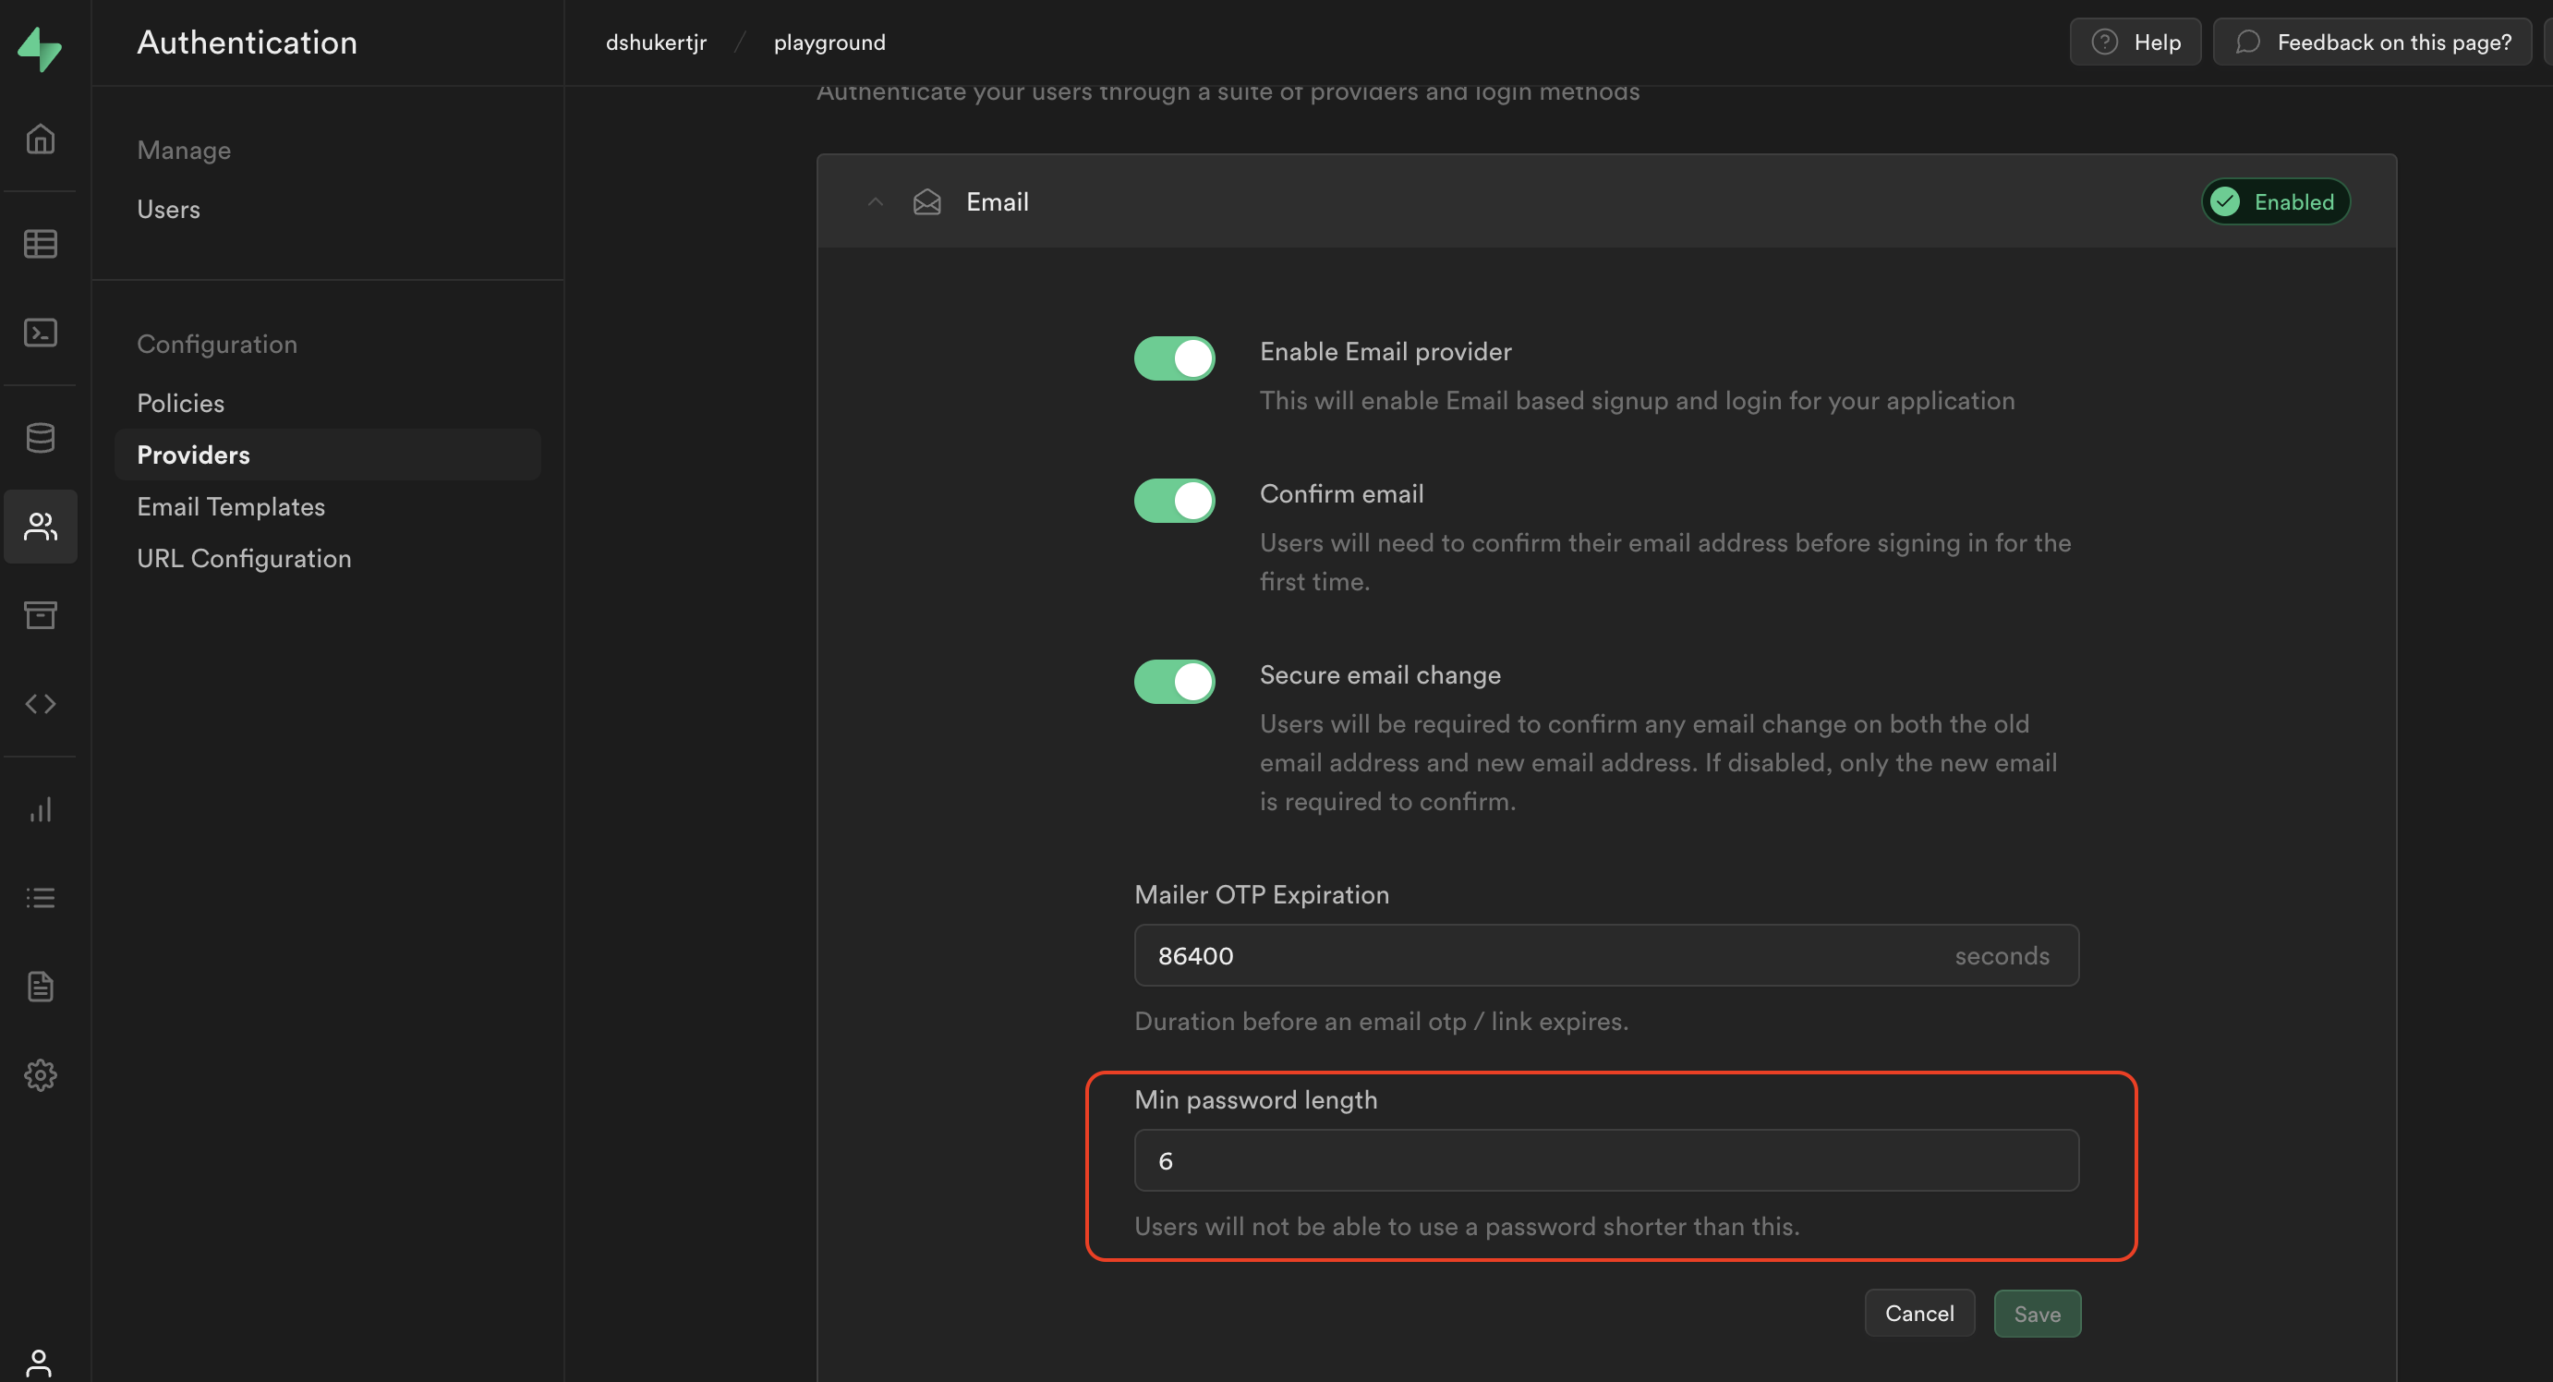Open the Logs list icon

coord(40,898)
